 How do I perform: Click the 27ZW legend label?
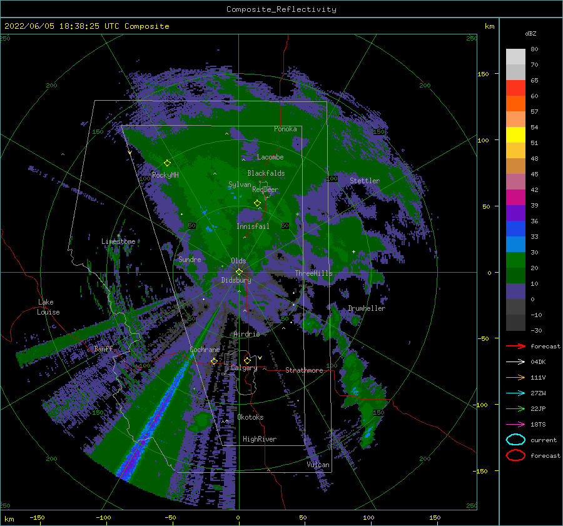[x=538, y=393]
